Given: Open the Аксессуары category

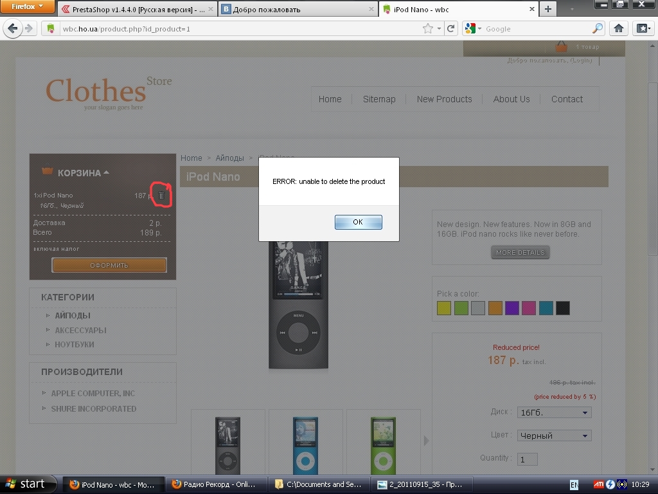Looking at the screenshot, I should pyautogui.click(x=80, y=330).
